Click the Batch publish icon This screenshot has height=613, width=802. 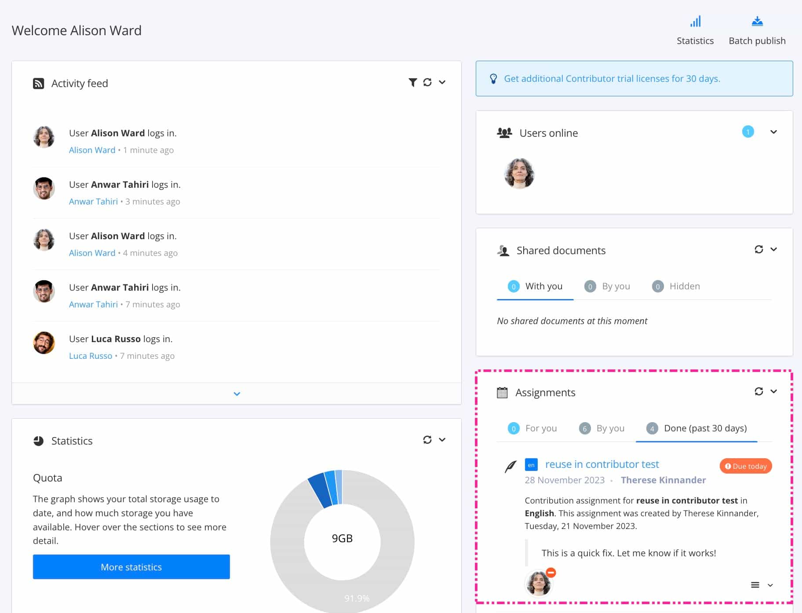pos(757,22)
